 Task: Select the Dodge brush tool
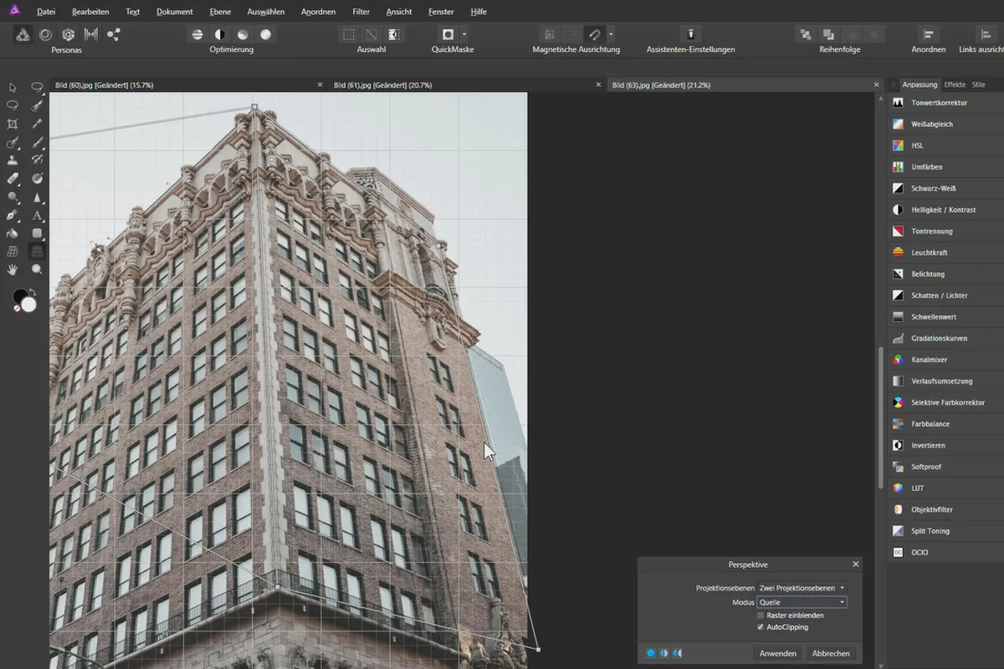[x=13, y=197]
